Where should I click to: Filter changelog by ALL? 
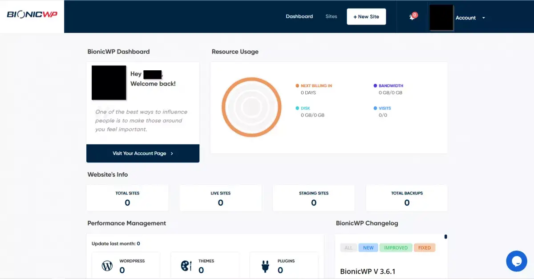point(348,248)
